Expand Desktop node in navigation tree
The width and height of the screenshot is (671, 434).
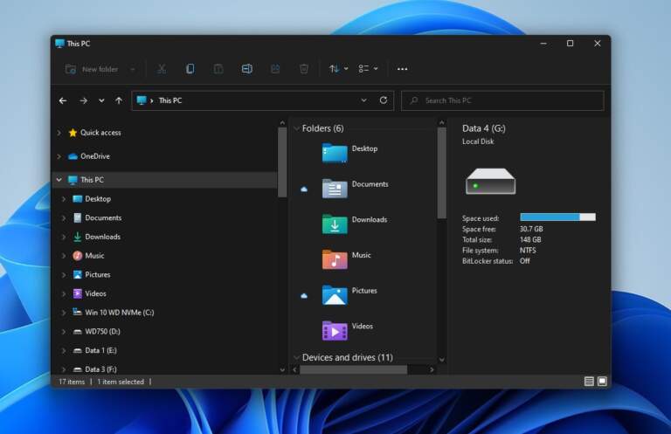pyautogui.click(x=64, y=199)
